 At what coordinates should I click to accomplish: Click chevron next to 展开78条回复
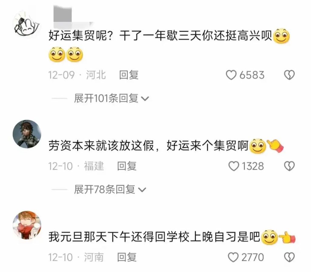coord(142,190)
